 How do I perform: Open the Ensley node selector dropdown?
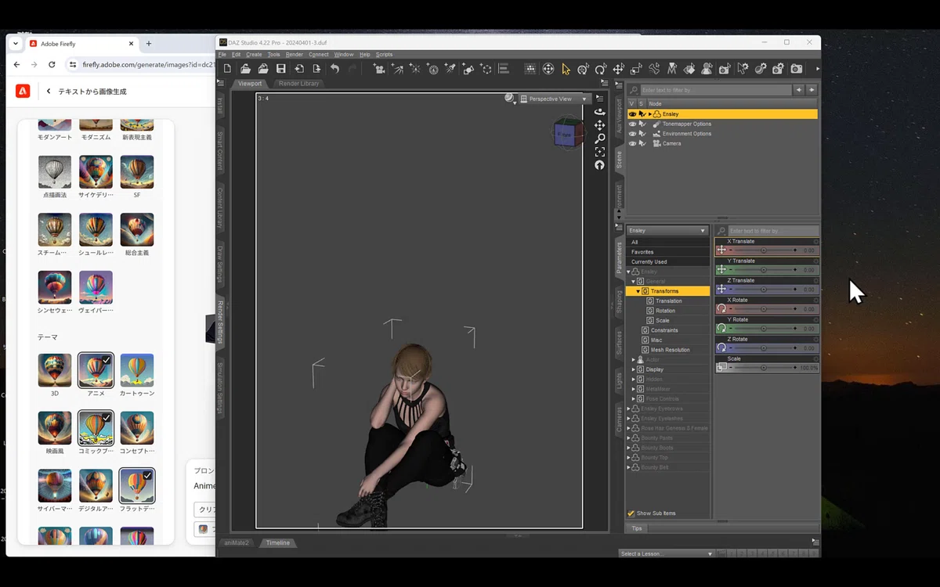(x=667, y=231)
